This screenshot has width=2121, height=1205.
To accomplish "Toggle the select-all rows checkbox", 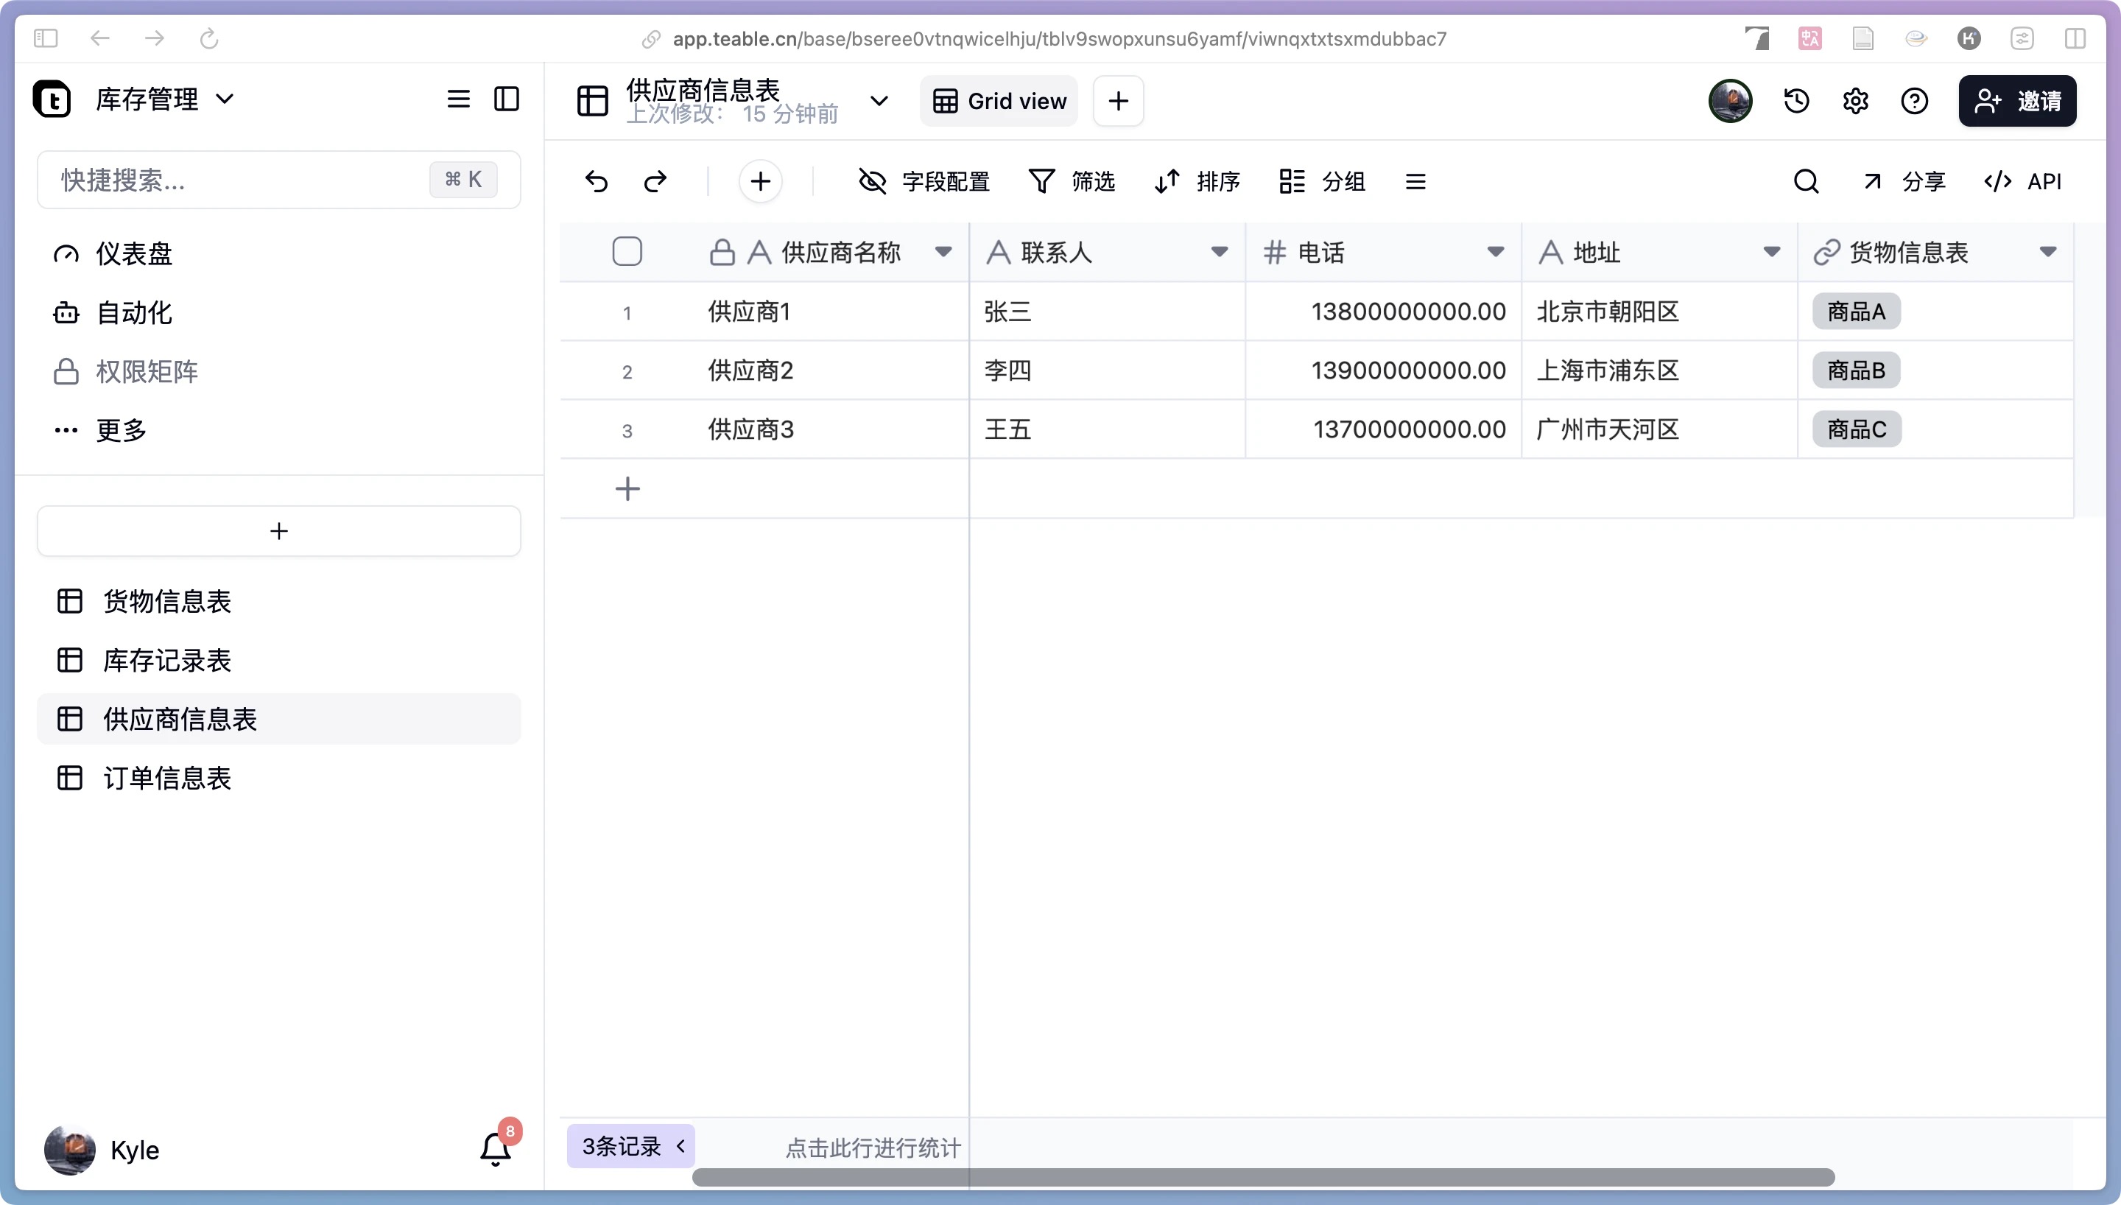I will coord(627,252).
